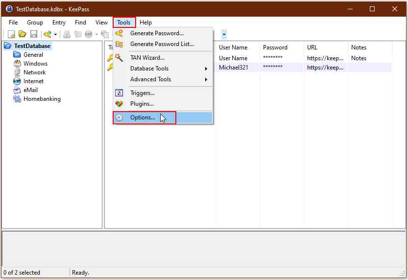Select the General group label
Image resolution: width=408 pixels, height=280 pixels.
pos(33,55)
